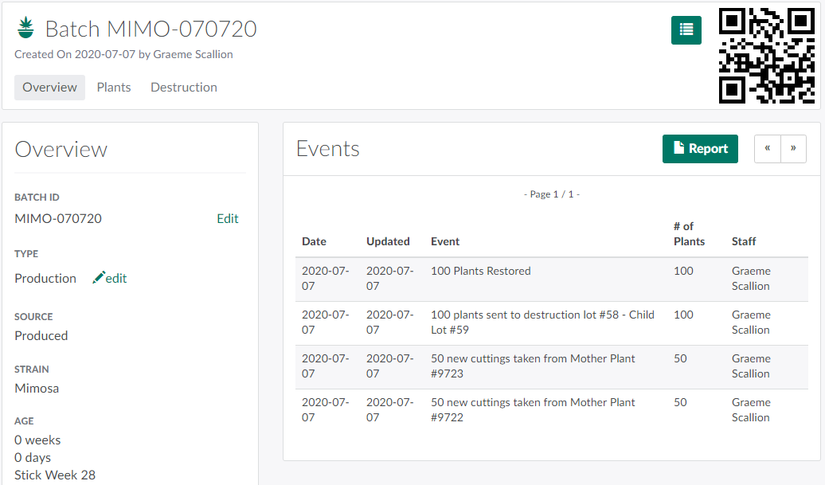Click the plant leaf batch icon
The width and height of the screenshot is (825, 485).
point(25,29)
